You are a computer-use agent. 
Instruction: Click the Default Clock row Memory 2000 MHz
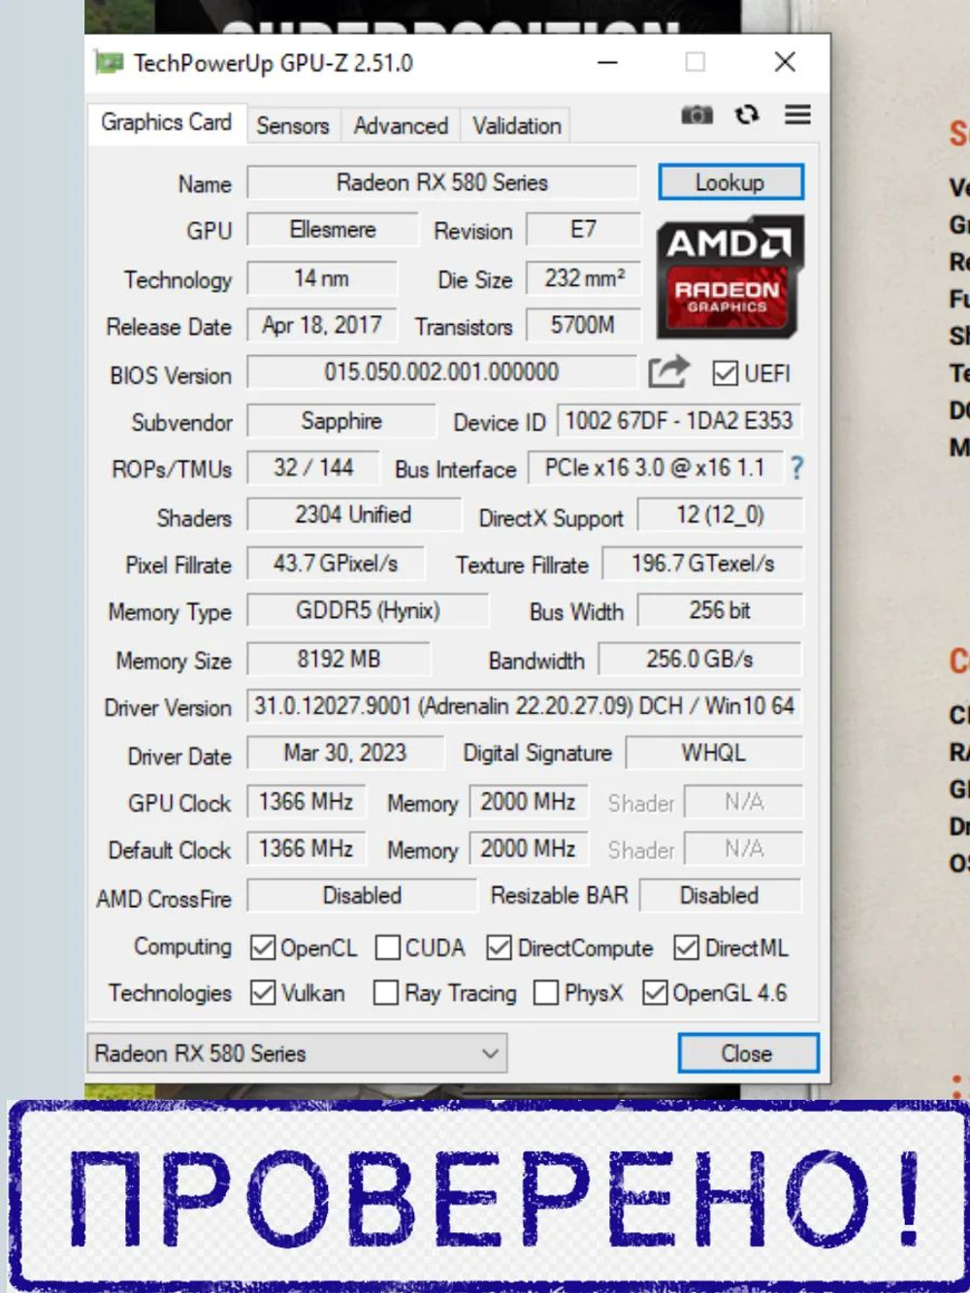coord(529,849)
